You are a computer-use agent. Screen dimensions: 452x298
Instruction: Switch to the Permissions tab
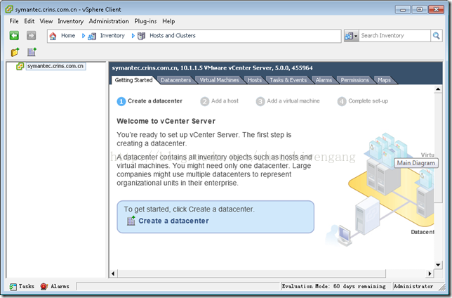tap(355, 80)
